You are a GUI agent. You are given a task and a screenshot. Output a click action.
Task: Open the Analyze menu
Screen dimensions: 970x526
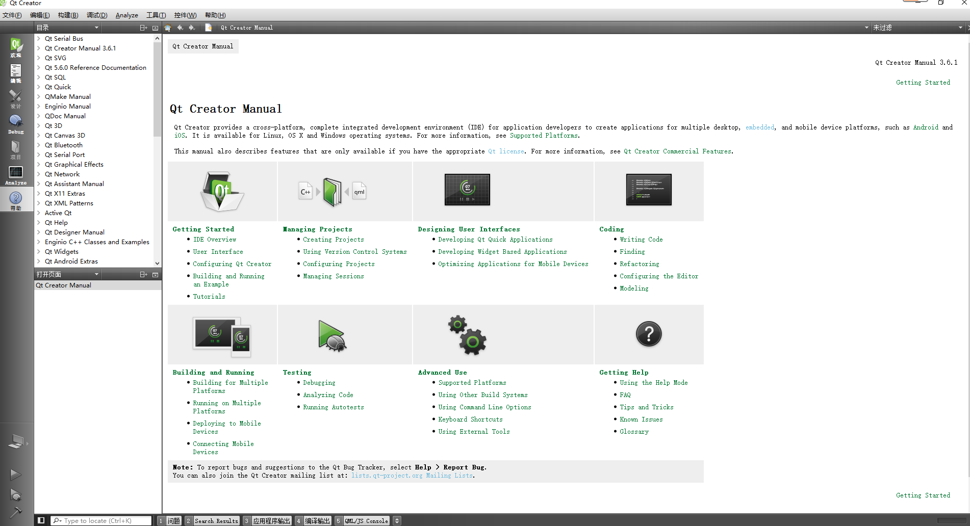(127, 15)
